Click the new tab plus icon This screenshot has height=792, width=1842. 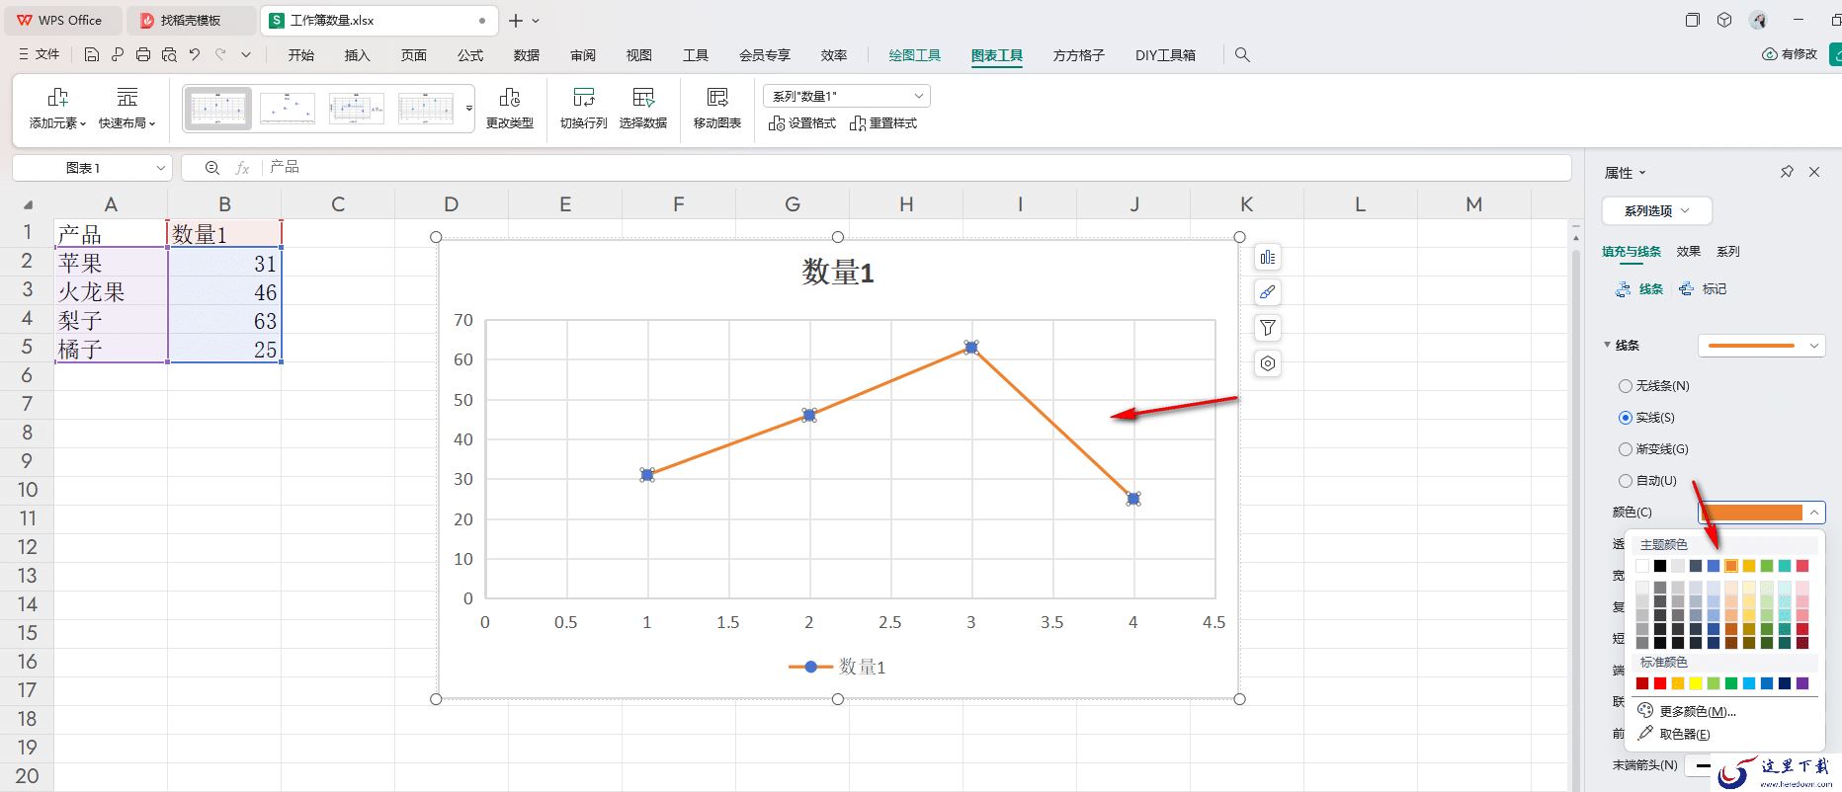(516, 20)
